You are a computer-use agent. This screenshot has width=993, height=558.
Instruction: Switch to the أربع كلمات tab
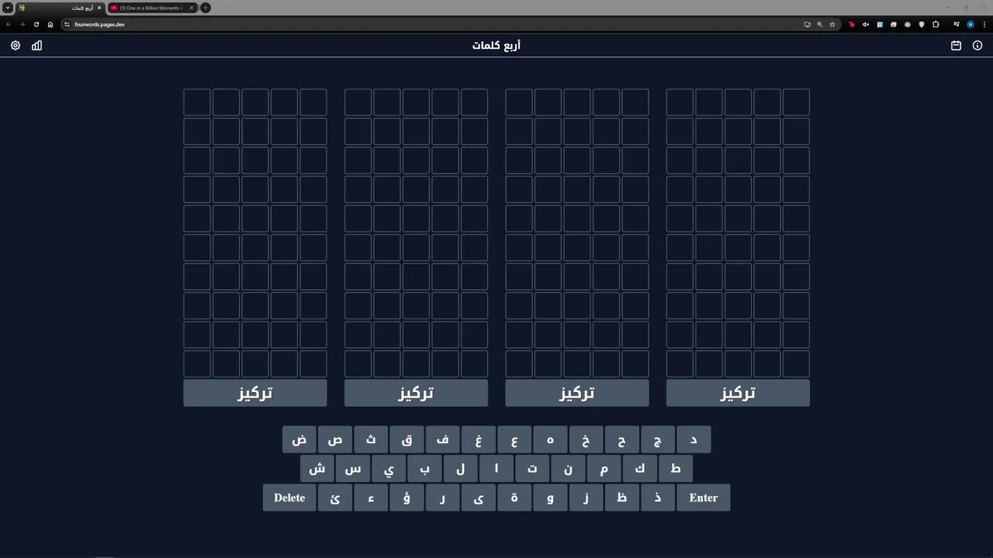60,8
